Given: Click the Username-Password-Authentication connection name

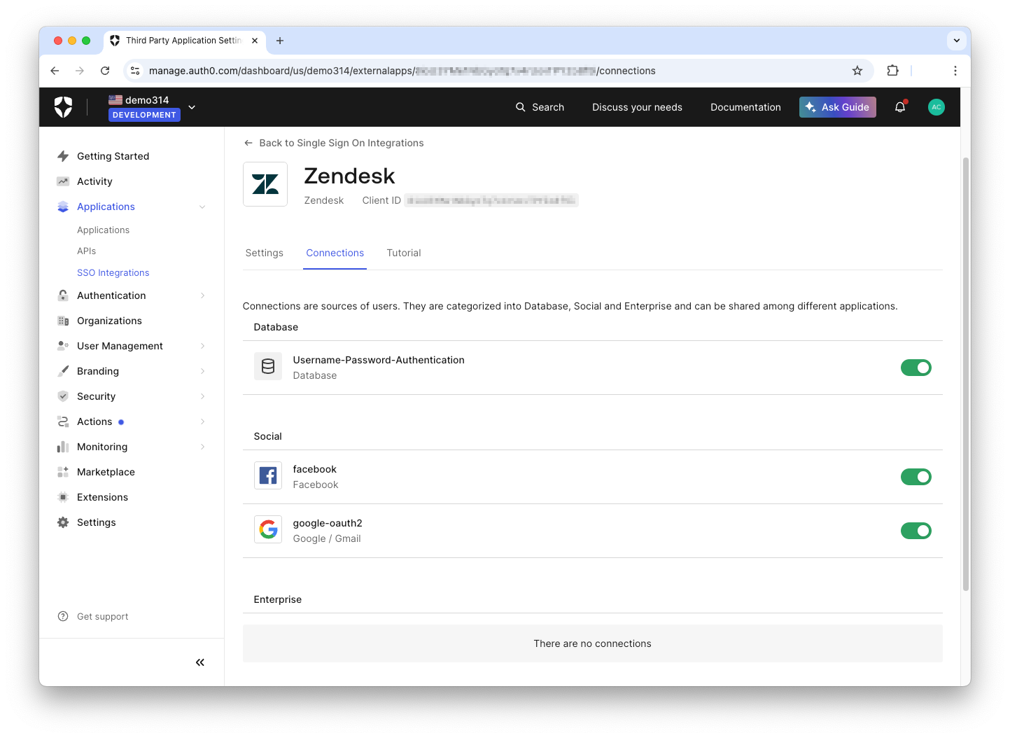Looking at the screenshot, I should (379, 360).
